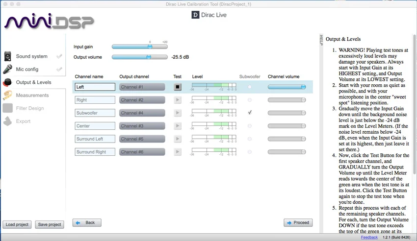Screen dimensions: 417x241
Task: Play test tone for Right channel
Action: coord(178,100)
